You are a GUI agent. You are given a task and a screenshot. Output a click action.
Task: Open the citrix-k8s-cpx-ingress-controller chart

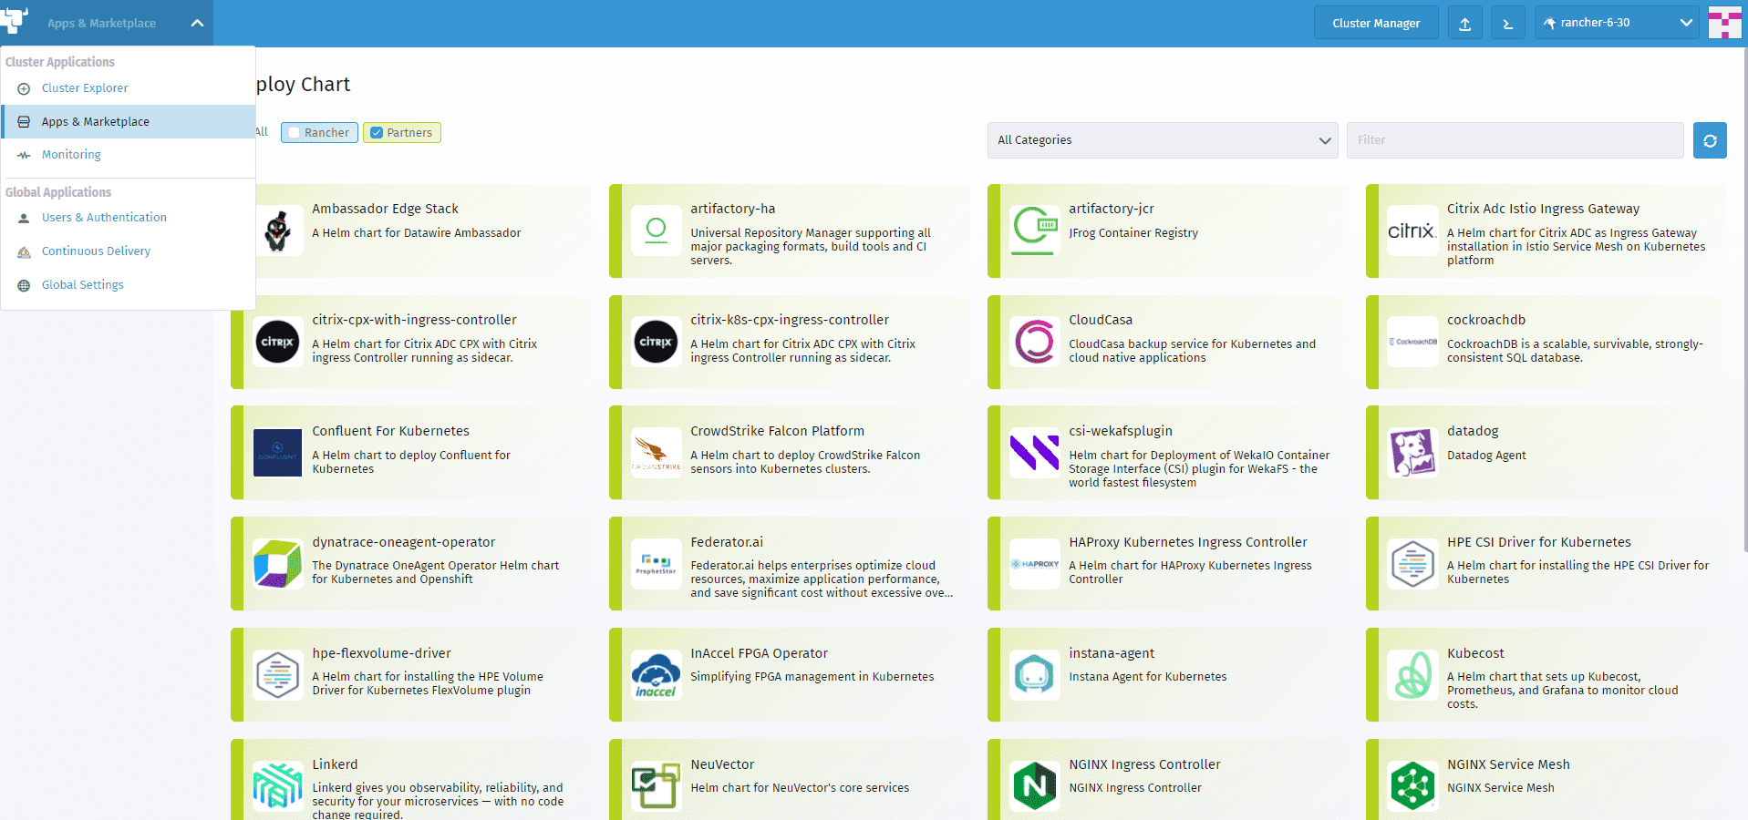coord(790,342)
